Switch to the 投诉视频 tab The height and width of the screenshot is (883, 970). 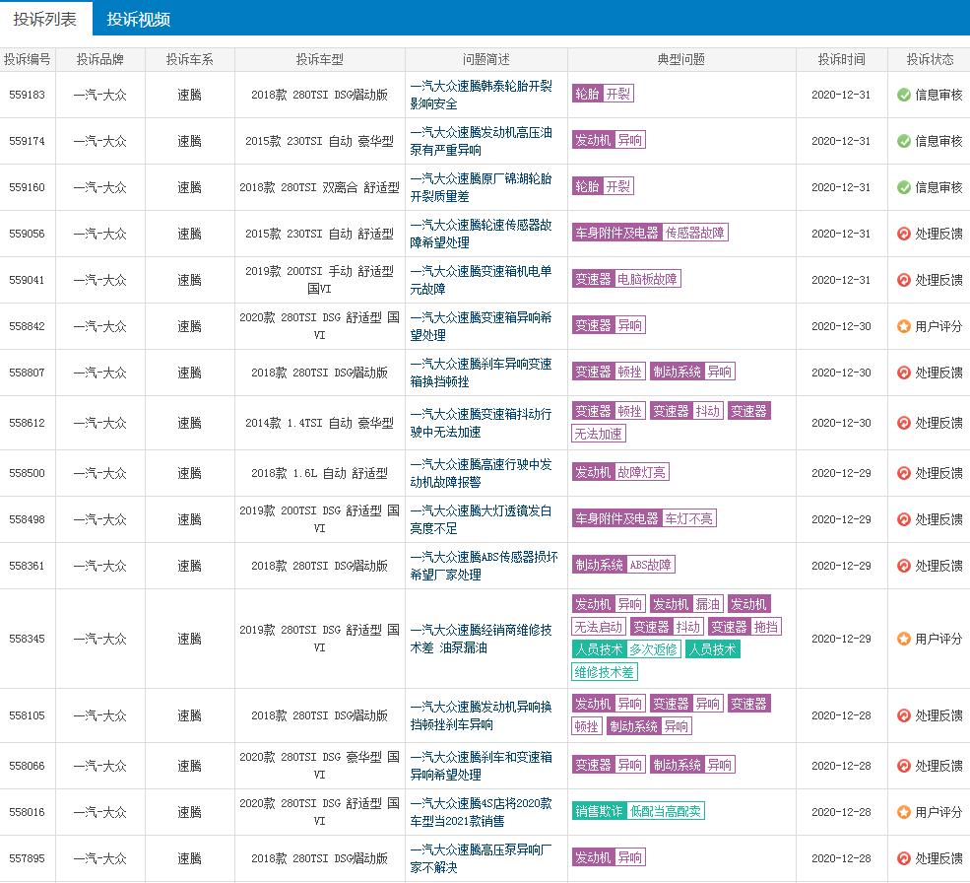pos(138,19)
